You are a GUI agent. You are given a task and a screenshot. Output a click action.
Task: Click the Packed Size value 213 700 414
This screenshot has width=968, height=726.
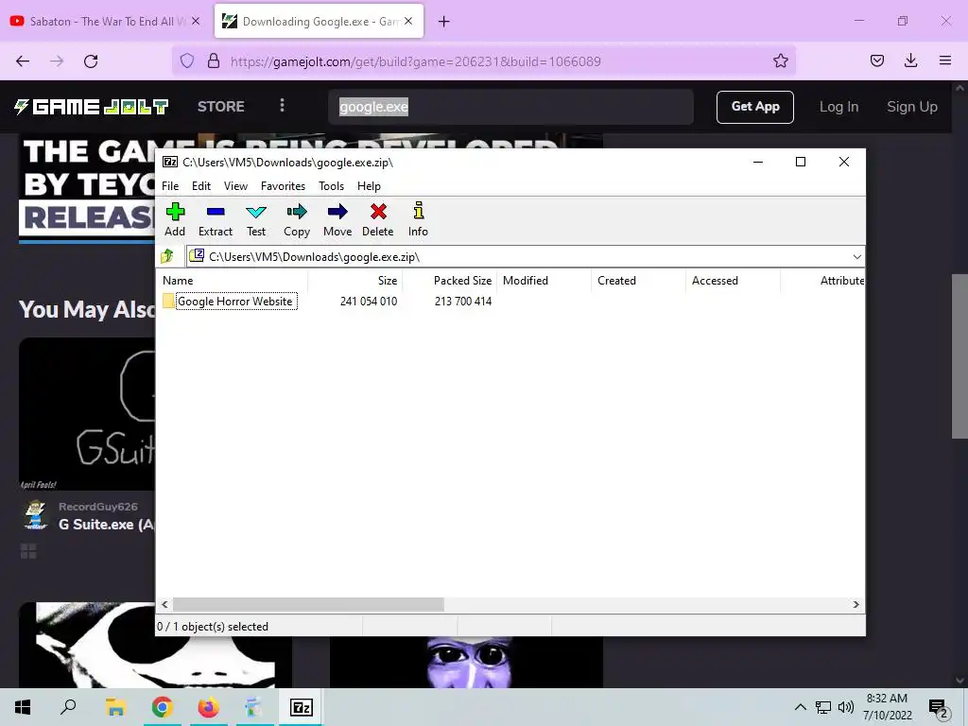tap(463, 302)
